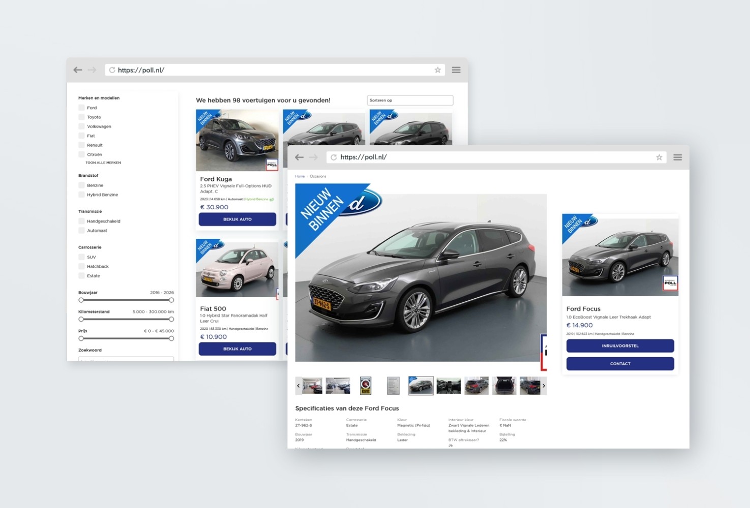Enable the Benzine fuel filter
Viewport: 750px width, 508px height.
[x=81, y=185]
